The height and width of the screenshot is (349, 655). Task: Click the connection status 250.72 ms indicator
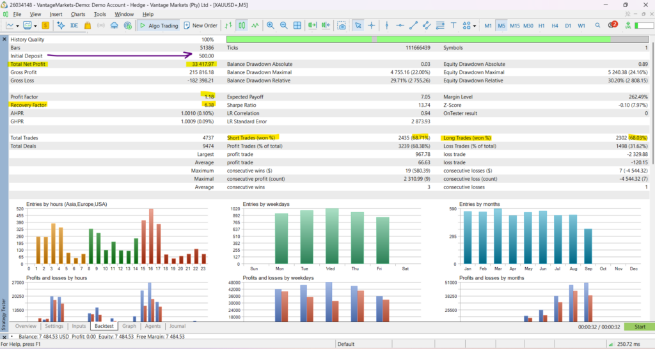coord(625,344)
